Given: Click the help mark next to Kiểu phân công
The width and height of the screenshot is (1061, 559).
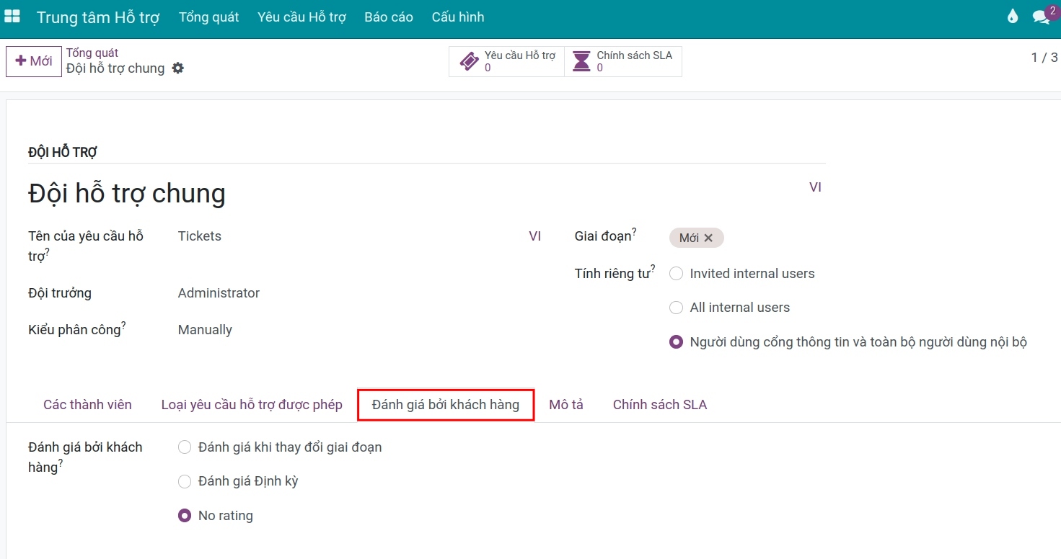Looking at the screenshot, I should pos(123,325).
